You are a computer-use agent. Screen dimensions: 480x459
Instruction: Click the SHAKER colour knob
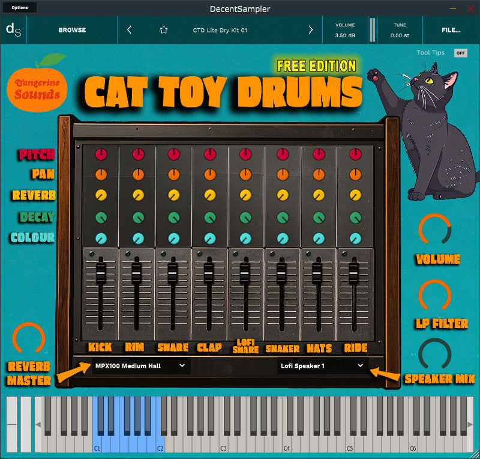click(x=283, y=239)
